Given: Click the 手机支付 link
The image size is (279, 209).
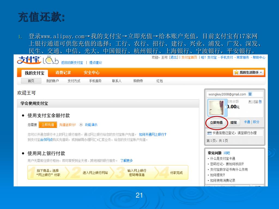Looking at the screenshot, I should pyautogui.click(x=226, y=57).
